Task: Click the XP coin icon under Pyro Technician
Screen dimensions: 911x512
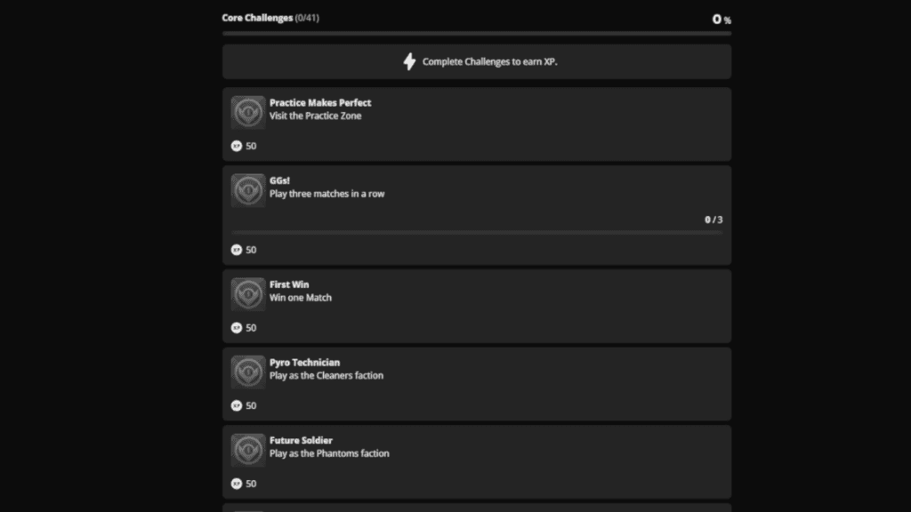Action: pos(237,405)
